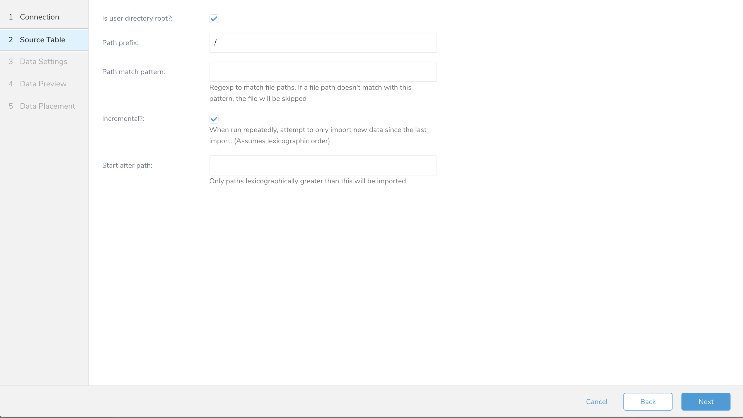Focus the Path match pattern input
The image size is (743, 418).
coord(323,72)
